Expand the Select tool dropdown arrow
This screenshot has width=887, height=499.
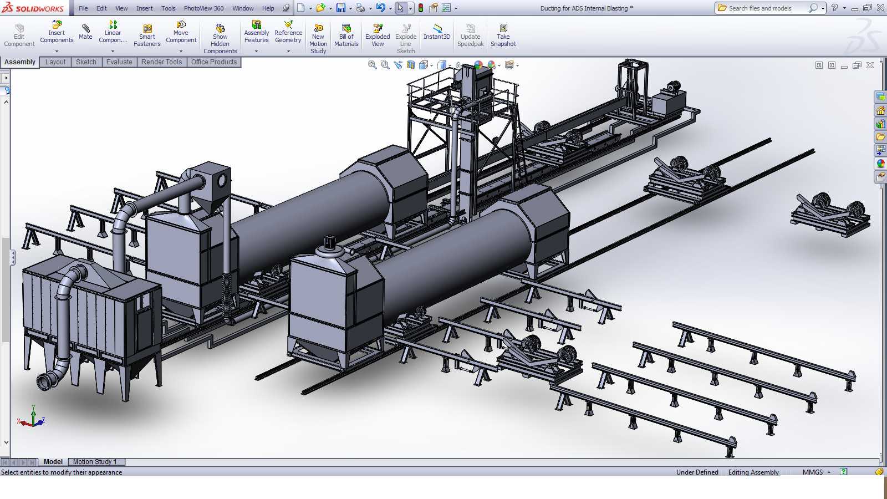410,8
